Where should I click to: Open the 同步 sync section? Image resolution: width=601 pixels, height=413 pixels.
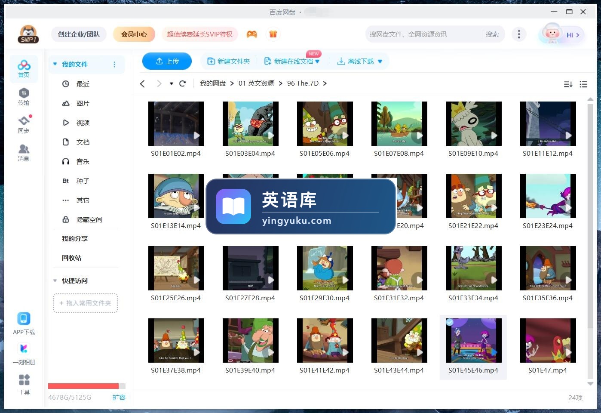pos(24,125)
